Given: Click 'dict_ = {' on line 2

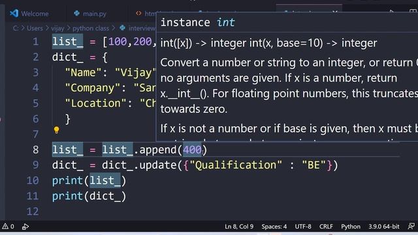Looking at the screenshot, I should (x=80, y=57).
